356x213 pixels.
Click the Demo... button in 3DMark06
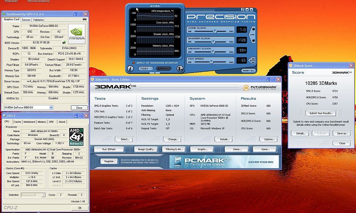[x=237, y=149]
